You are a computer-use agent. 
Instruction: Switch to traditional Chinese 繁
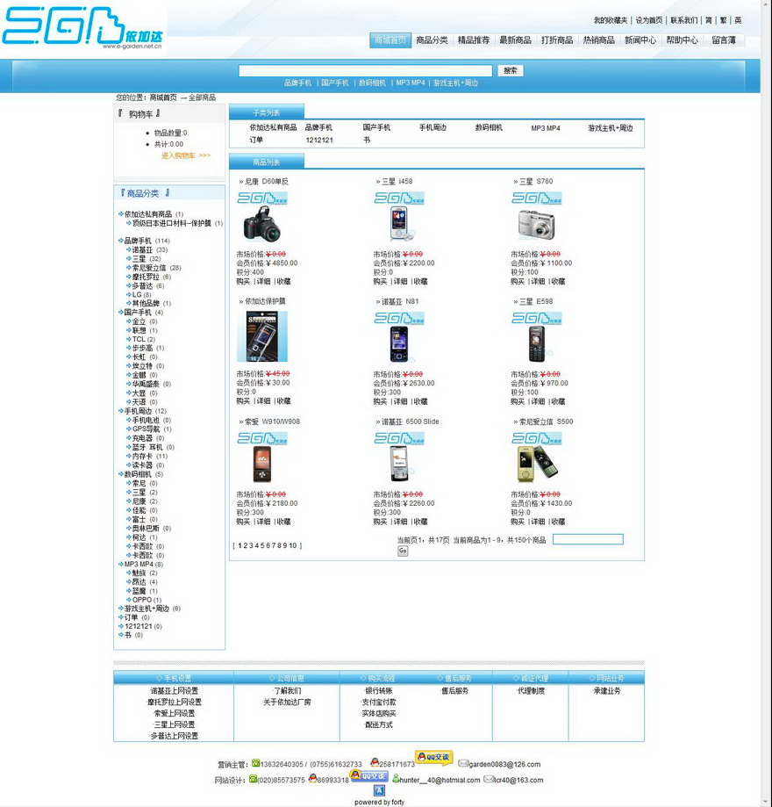(723, 20)
